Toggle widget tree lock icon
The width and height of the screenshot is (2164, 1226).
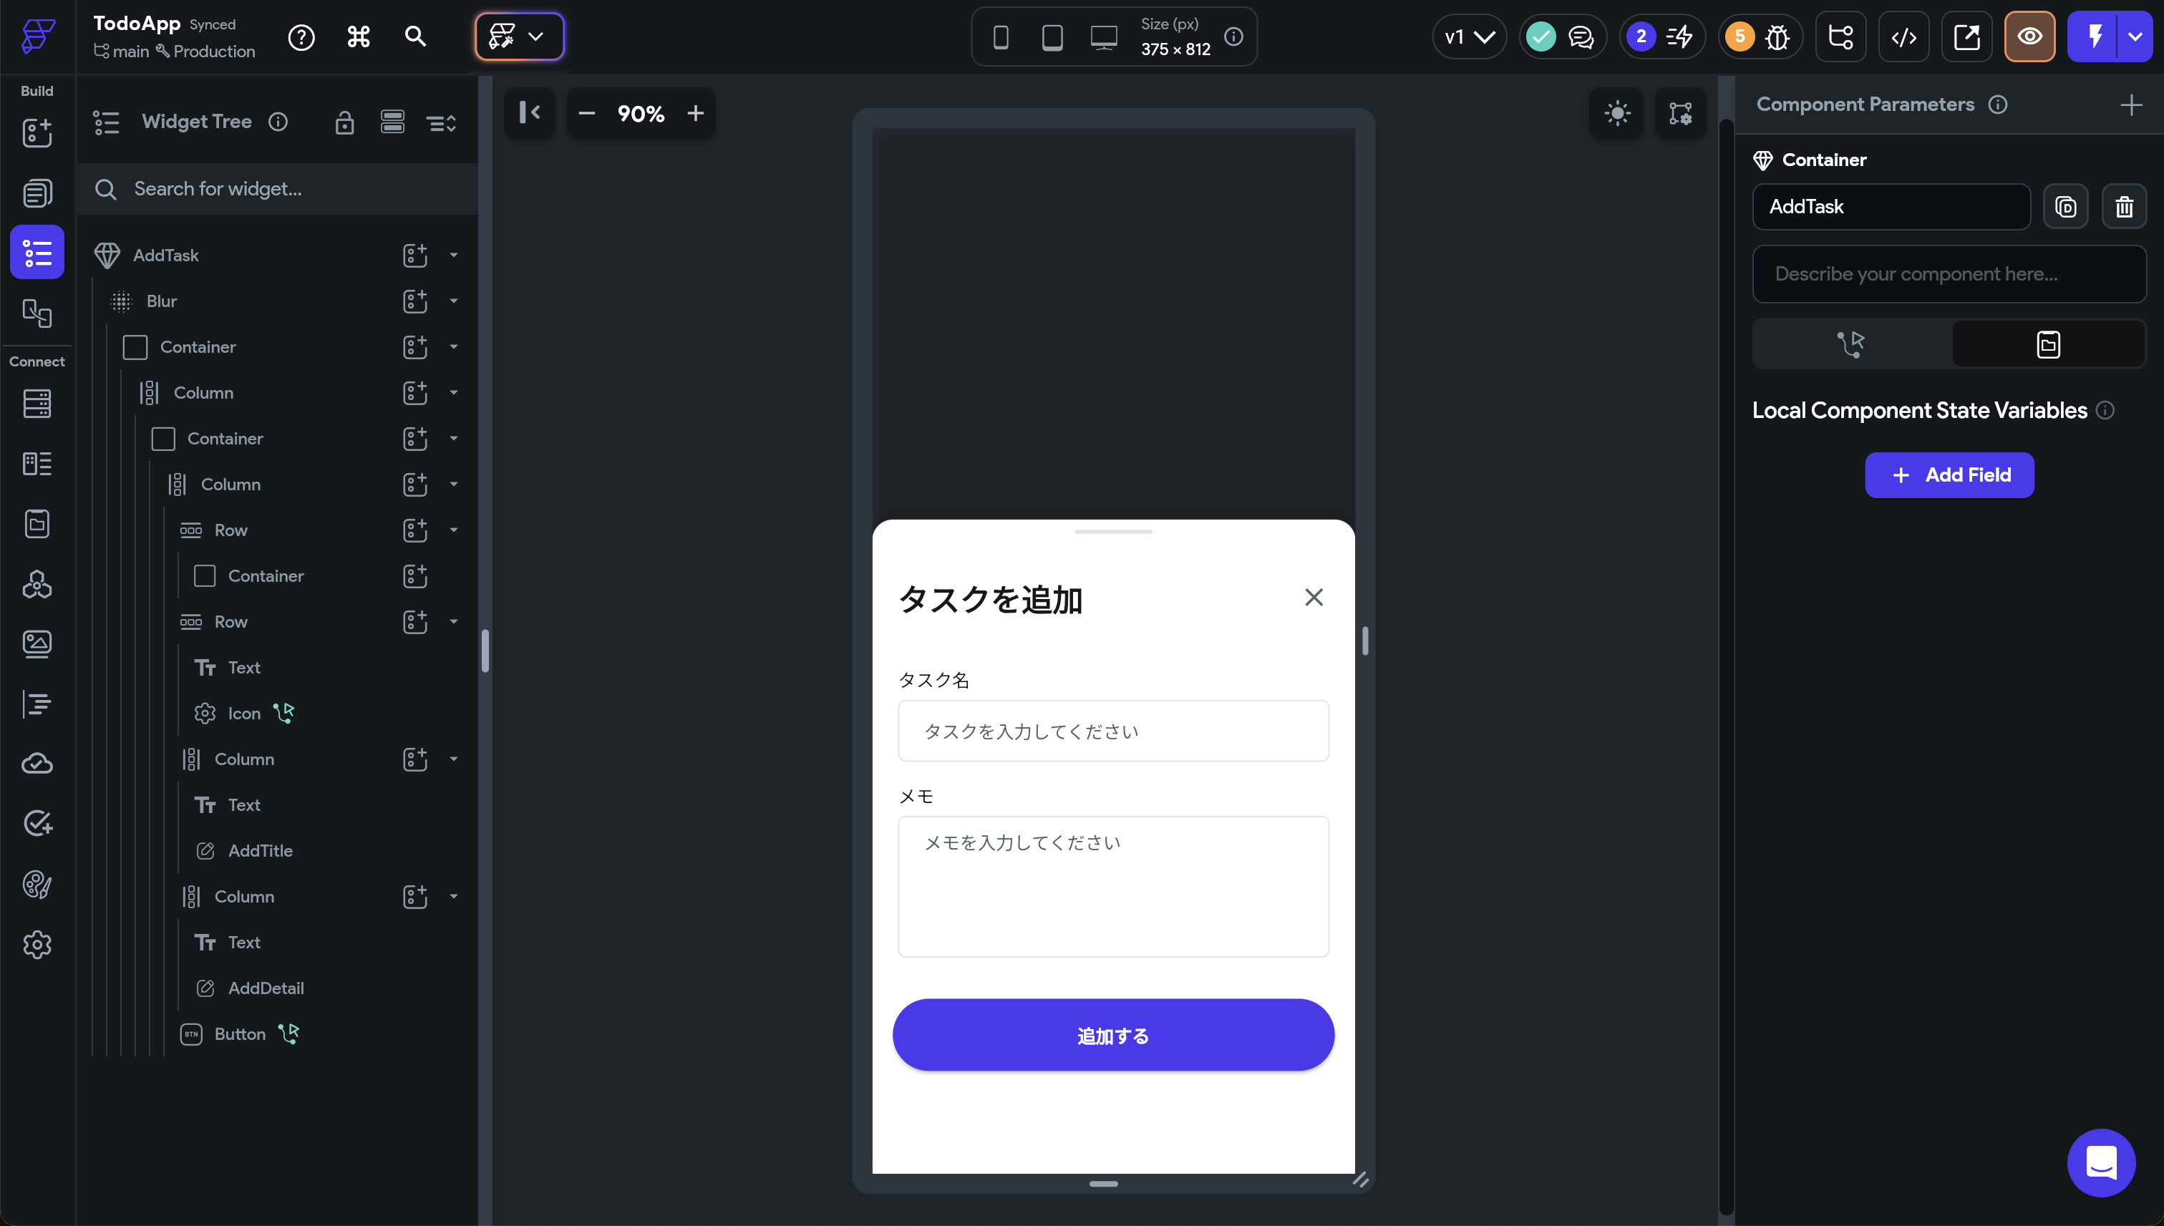[344, 123]
